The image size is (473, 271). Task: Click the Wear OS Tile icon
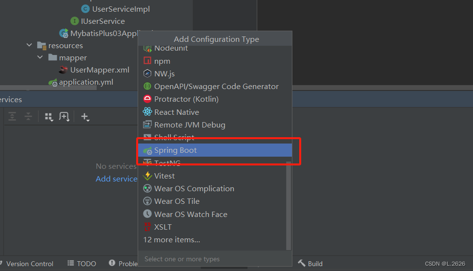coord(147,201)
